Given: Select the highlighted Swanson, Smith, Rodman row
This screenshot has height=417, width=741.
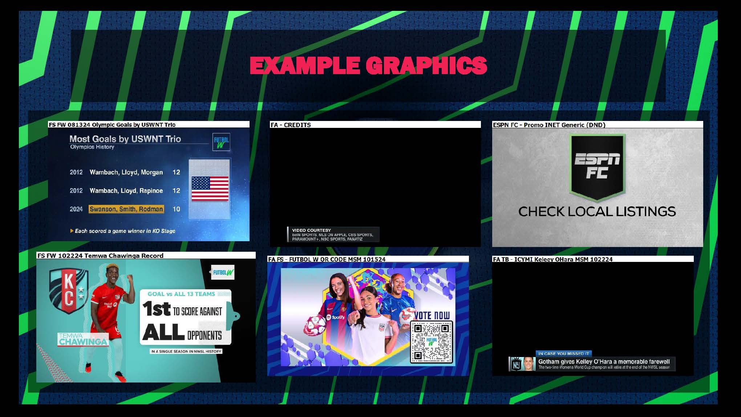Looking at the screenshot, I should (x=126, y=209).
